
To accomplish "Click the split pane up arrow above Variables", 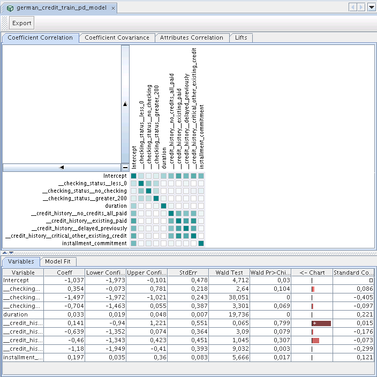I will tap(5, 253).
